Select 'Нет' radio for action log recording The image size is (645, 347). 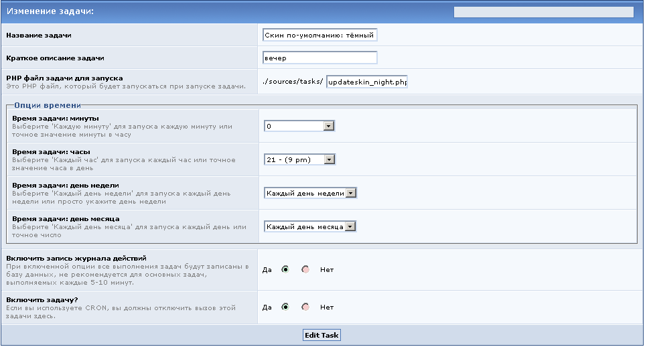pyautogui.click(x=306, y=269)
